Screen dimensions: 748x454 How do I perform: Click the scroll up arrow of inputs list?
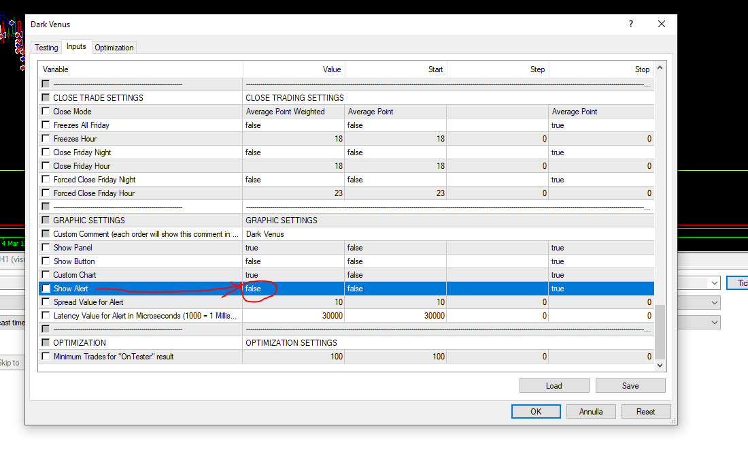(660, 68)
